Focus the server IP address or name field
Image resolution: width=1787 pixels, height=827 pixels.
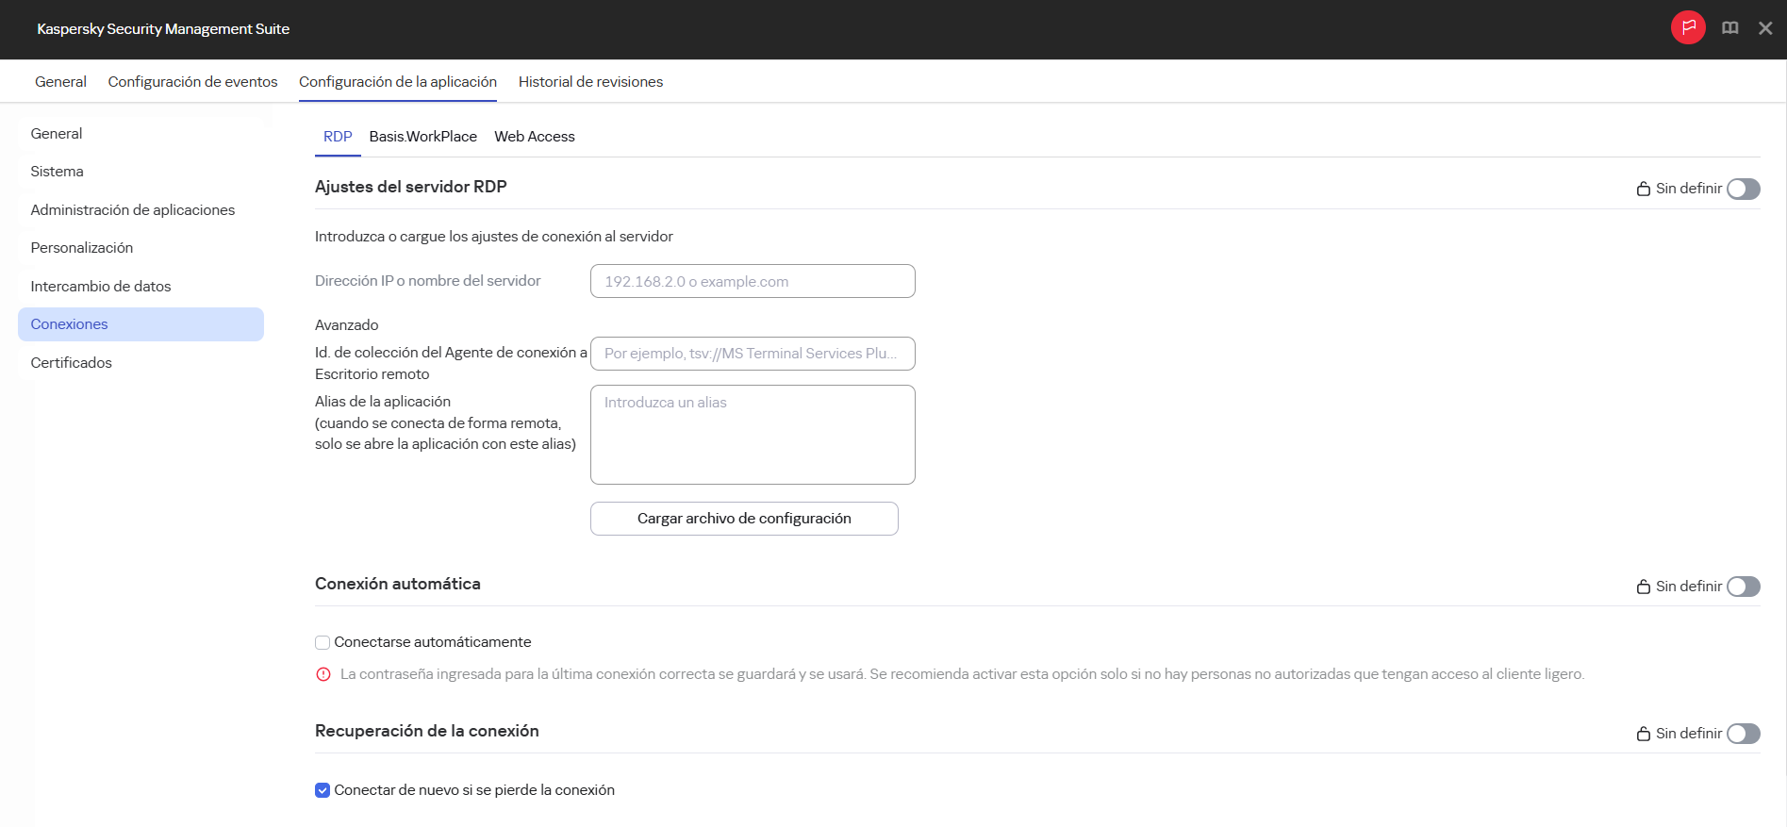coord(753,281)
